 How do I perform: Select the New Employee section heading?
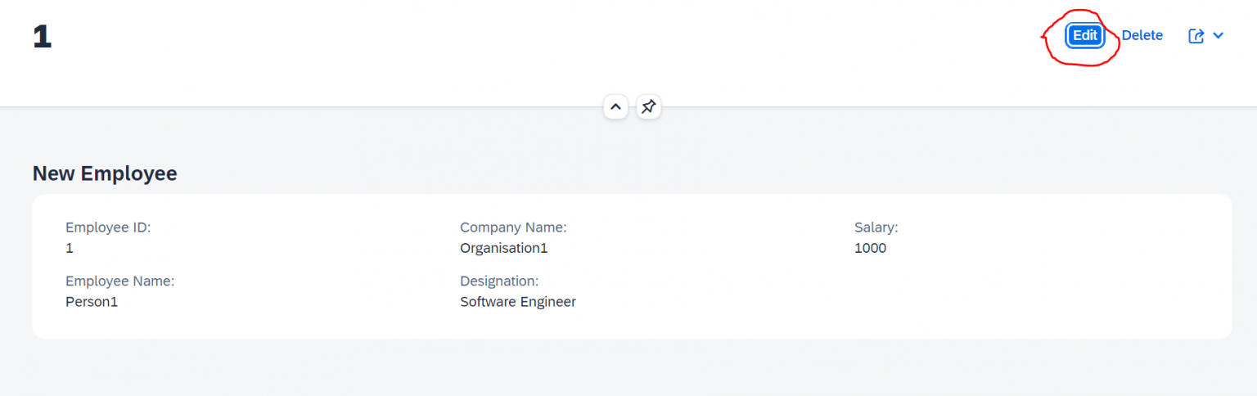[105, 173]
